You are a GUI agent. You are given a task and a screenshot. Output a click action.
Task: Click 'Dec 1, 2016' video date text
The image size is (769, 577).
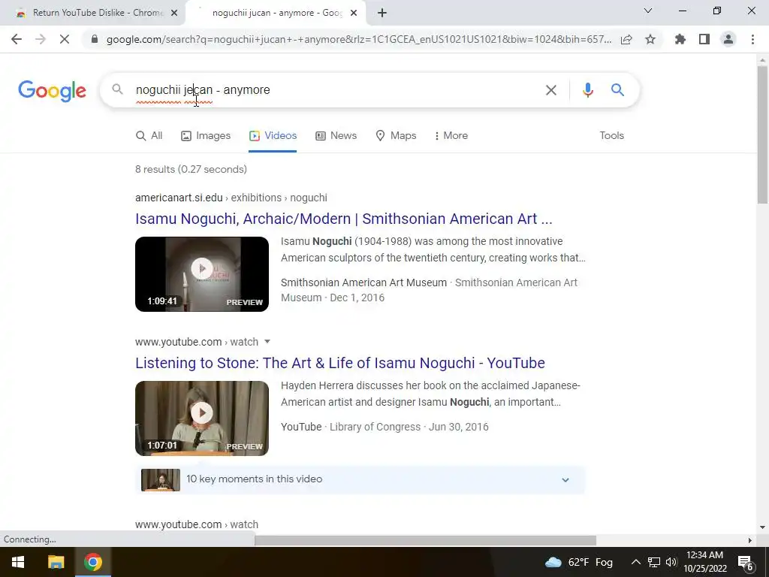click(357, 298)
